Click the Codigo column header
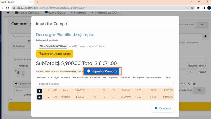 click(x=55, y=77)
